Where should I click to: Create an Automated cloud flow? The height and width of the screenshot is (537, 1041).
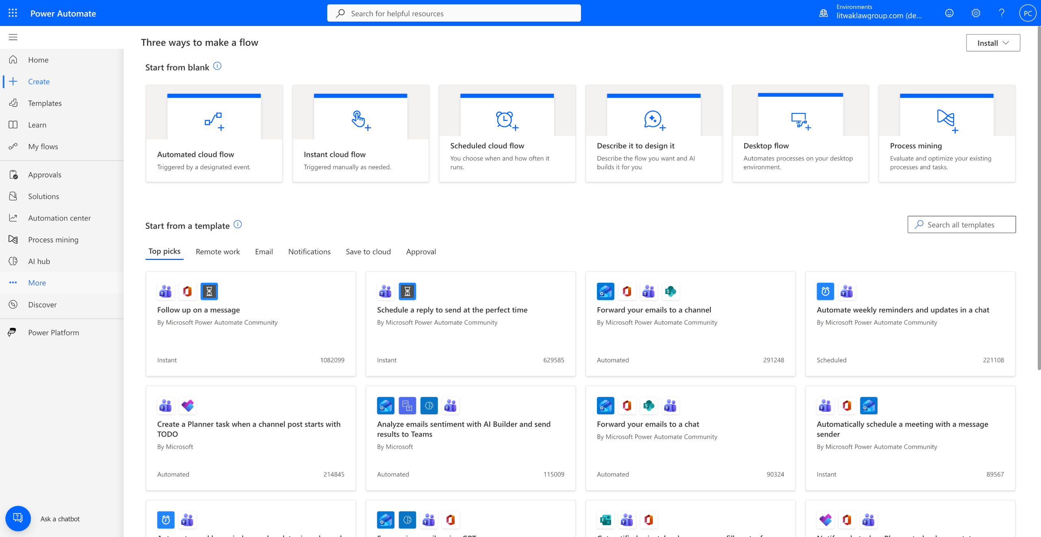pos(214,133)
